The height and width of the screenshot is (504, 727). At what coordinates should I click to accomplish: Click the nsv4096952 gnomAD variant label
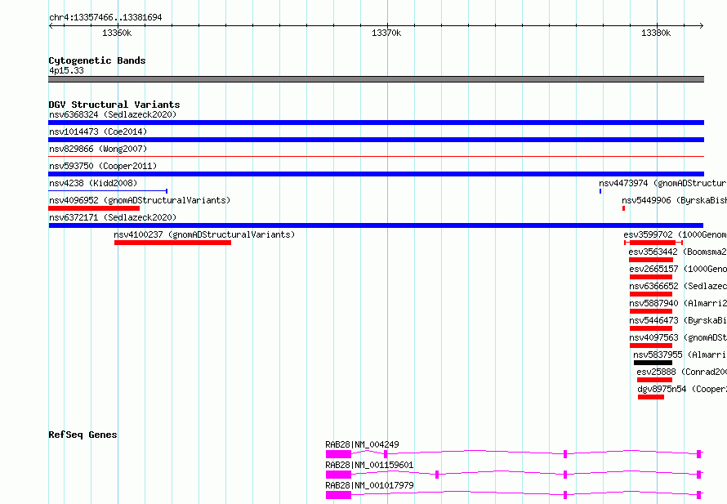tap(140, 200)
